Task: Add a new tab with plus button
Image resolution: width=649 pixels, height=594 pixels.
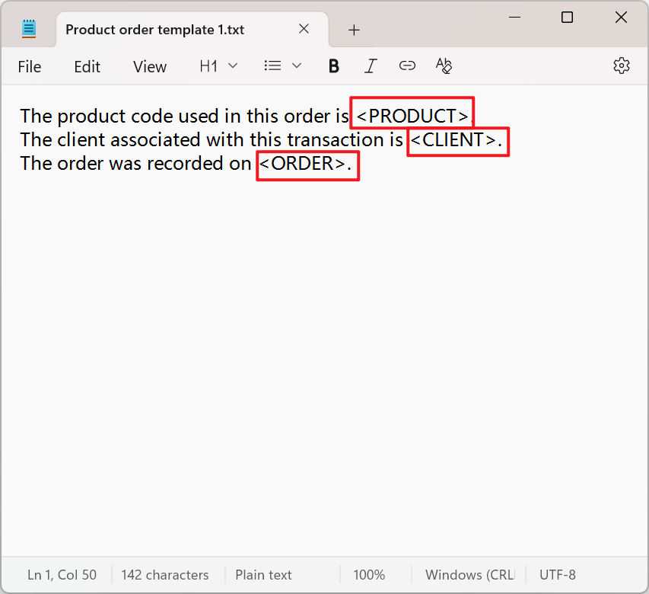Action: (354, 30)
